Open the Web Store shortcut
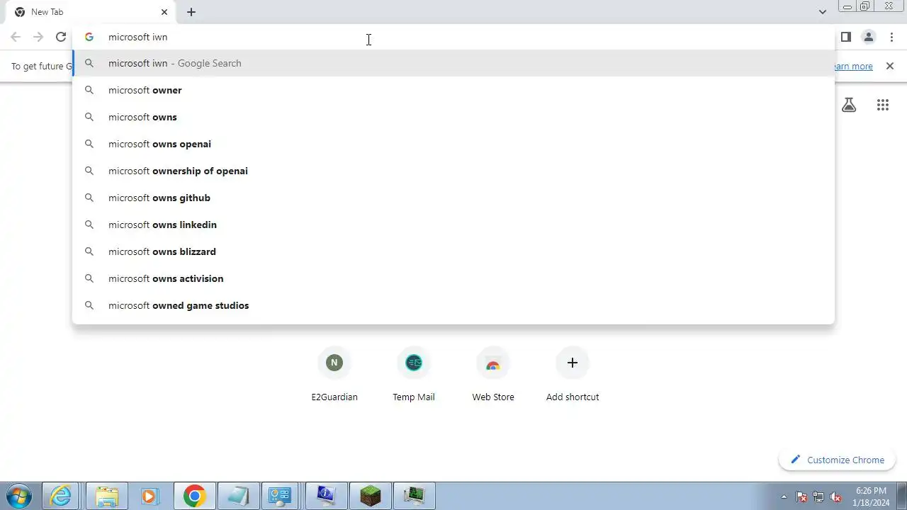 [x=493, y=374]
